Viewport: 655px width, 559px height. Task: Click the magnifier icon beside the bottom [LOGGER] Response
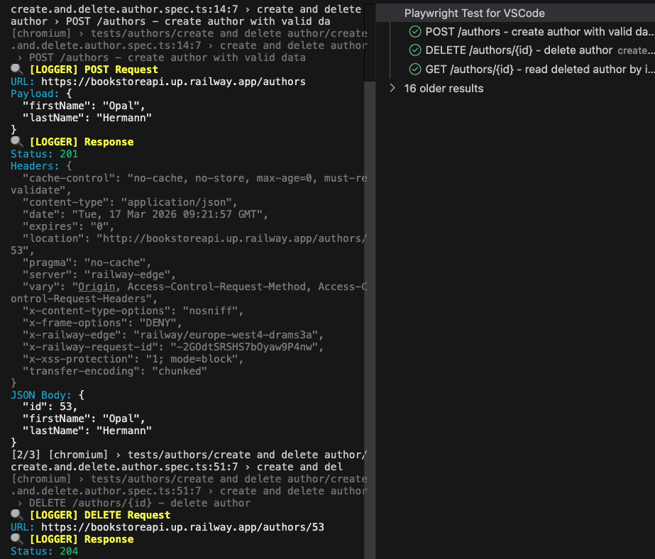[x=16, y=538]
